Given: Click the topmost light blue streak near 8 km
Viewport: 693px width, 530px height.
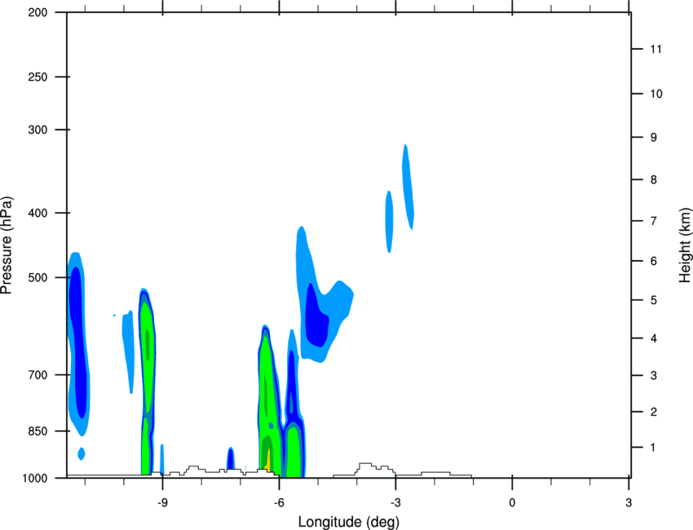Looking at the screenshot, I should pos(408,187).
